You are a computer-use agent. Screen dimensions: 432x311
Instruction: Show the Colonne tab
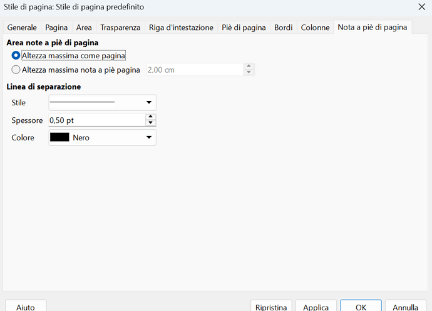tap(315, 28)
